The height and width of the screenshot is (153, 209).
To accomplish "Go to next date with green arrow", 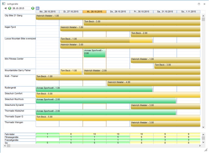I will click(x=33, y=8).
